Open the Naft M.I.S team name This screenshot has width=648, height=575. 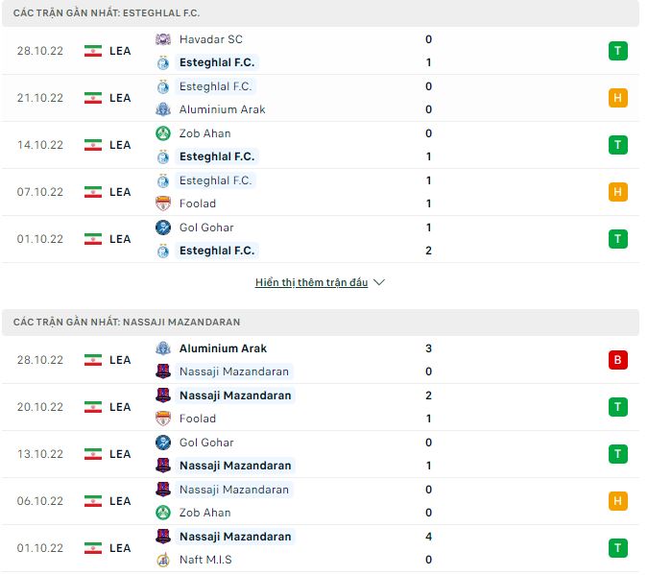[205, 560]
